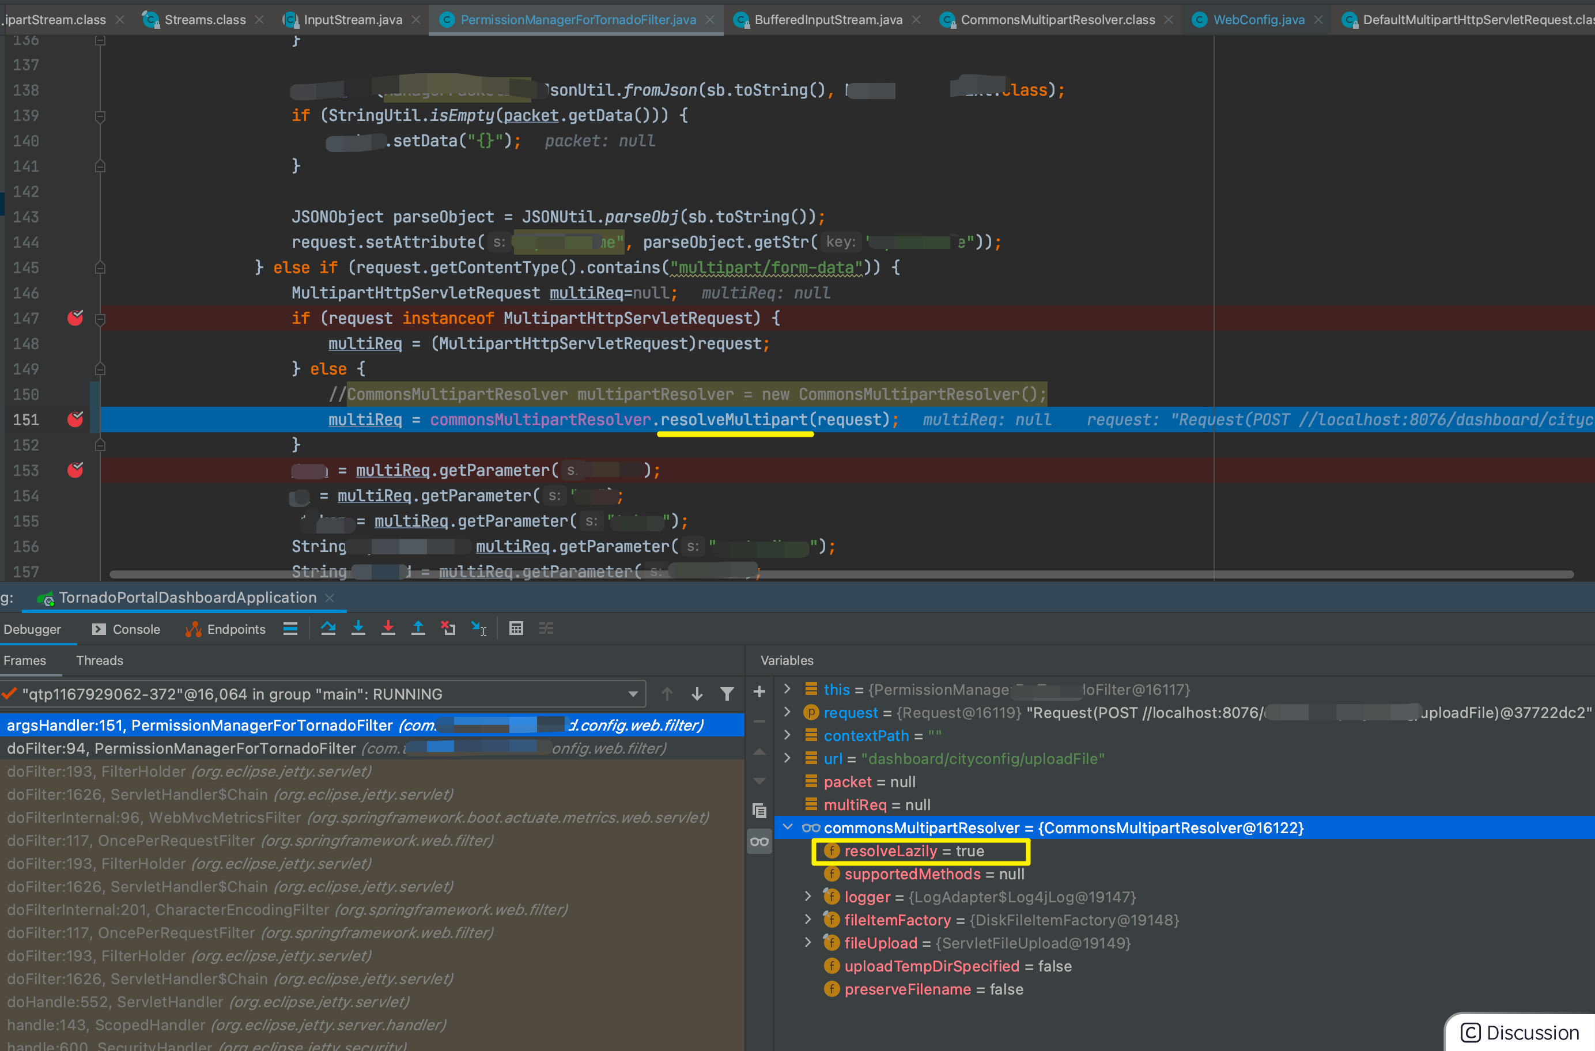Screen dimensions: 1595x1051
Task: Expand the url variable node
Action: pyautogui.click(x=788, y=757)
